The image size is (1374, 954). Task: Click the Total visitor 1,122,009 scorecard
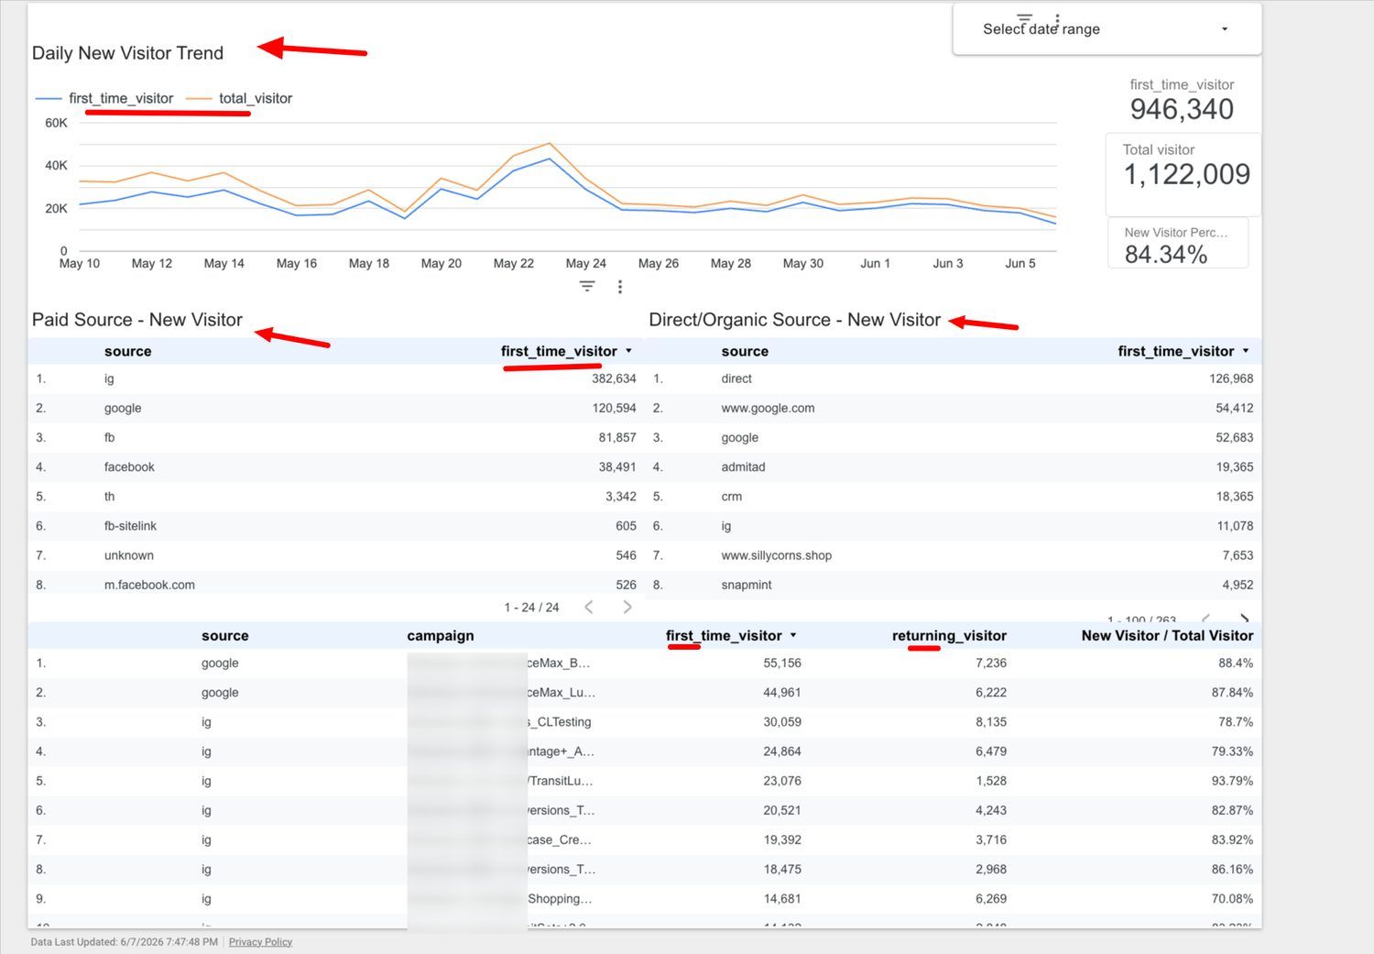pyautogui.click(x=1183, y=174)
